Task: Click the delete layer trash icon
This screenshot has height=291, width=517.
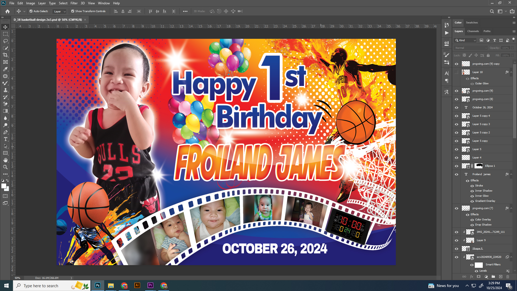Action: 508,277
